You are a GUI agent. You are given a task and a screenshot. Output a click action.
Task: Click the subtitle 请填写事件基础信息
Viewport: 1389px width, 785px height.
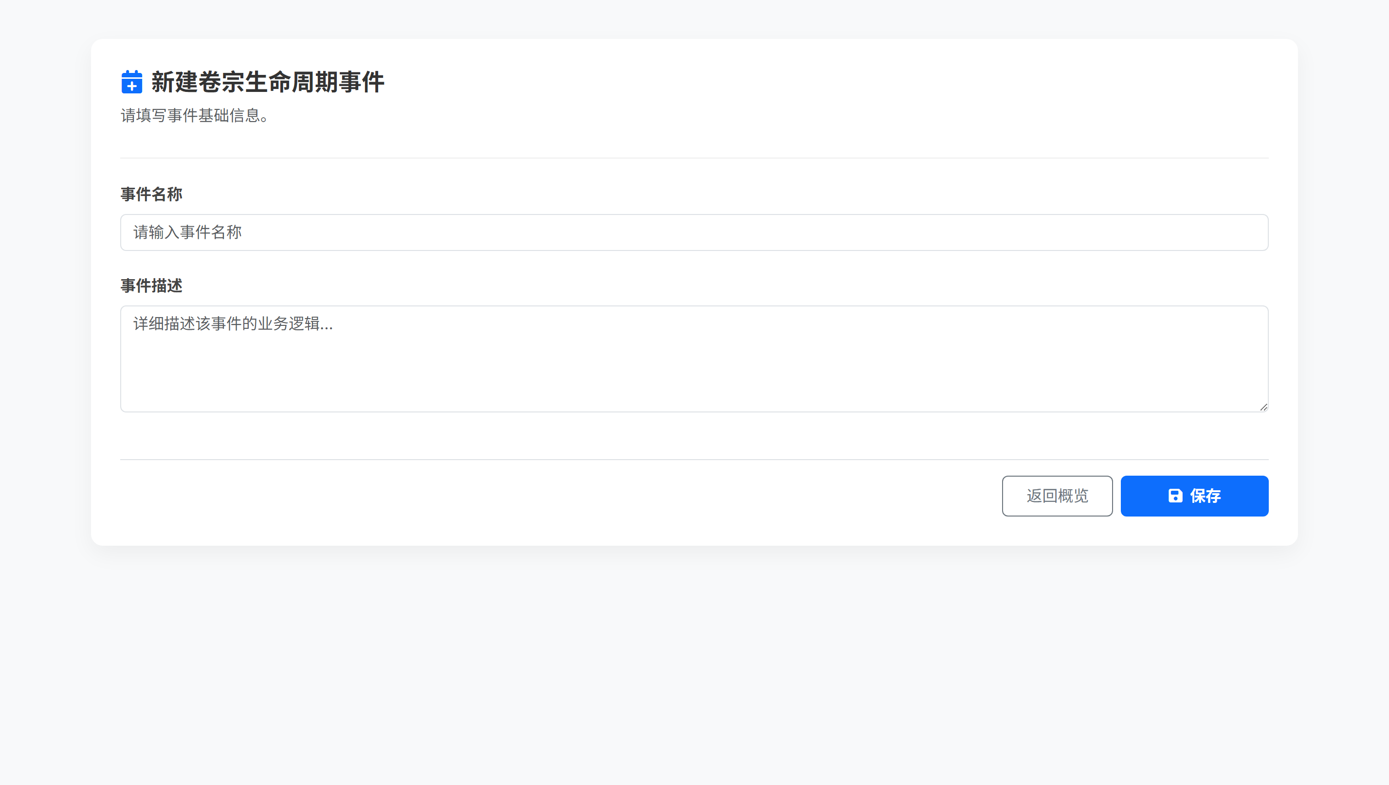pyautogui.click(x=194, y=115)
